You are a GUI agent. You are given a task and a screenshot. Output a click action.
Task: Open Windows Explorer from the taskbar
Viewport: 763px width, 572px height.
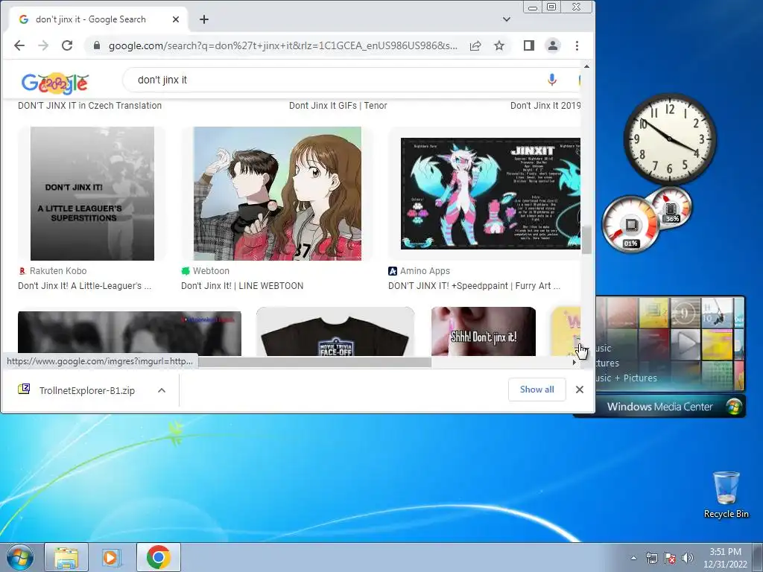66,557
